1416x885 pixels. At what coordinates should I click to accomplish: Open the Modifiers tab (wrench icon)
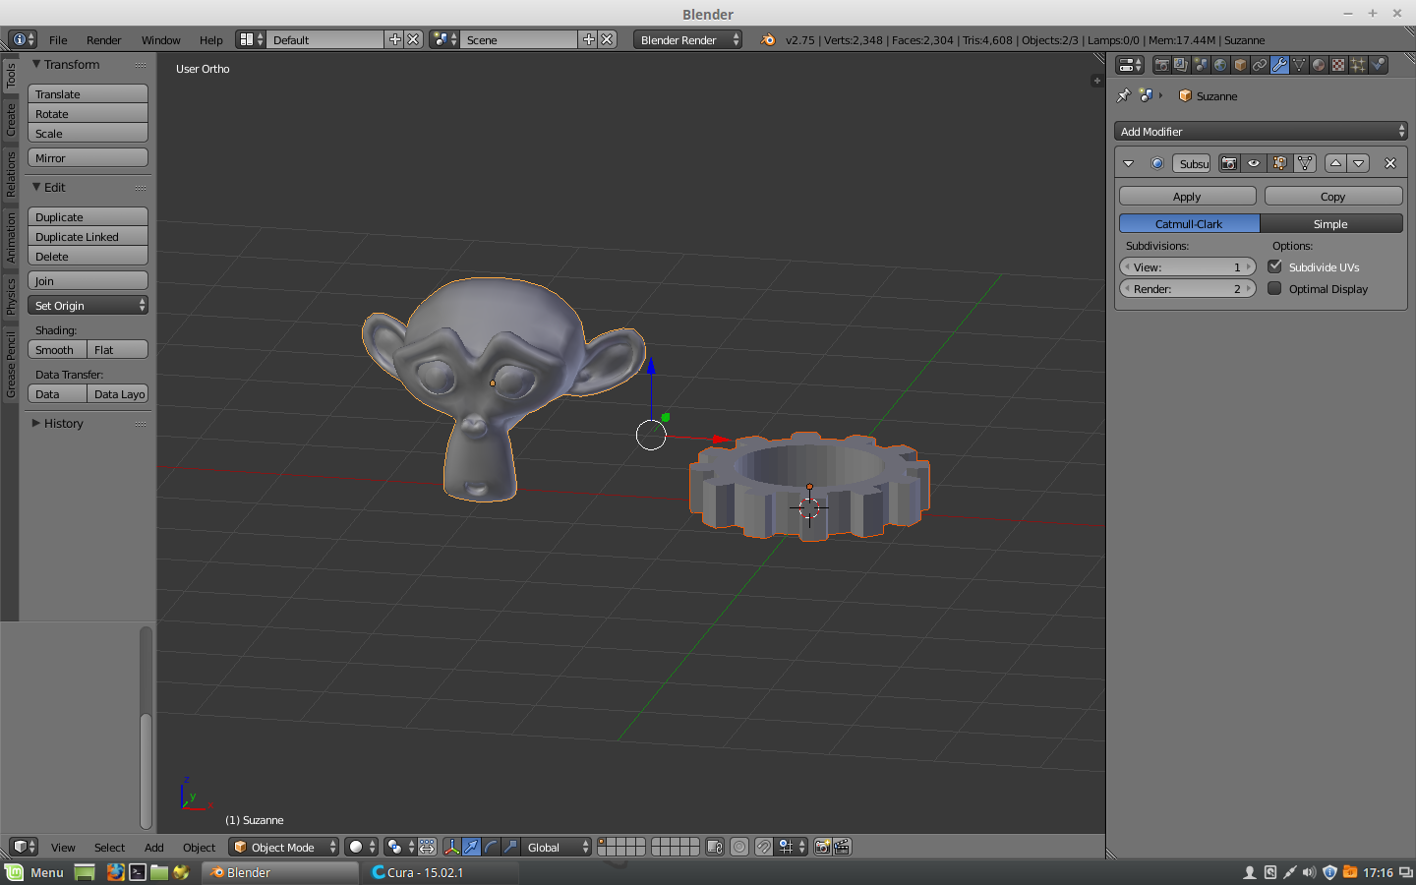coord(1279,65)
